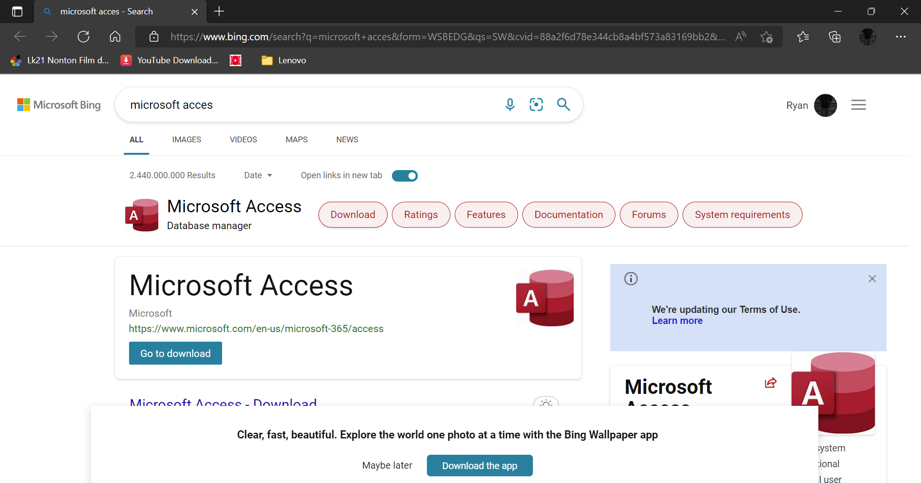The height and width of the screenshot is (483, 921).
Task: Activate Read aloud in address bar
Action: [741, 36]
